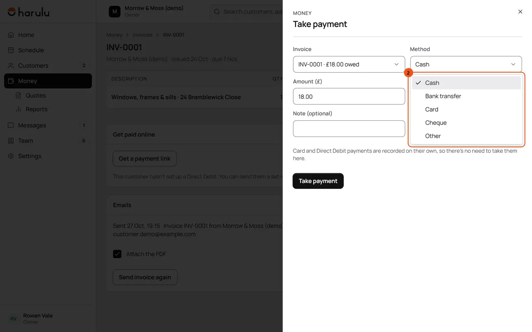Viewport: 532px width, 332px height.
Task: Toggle the Attach the PDF checkbox
Action: 117,254
